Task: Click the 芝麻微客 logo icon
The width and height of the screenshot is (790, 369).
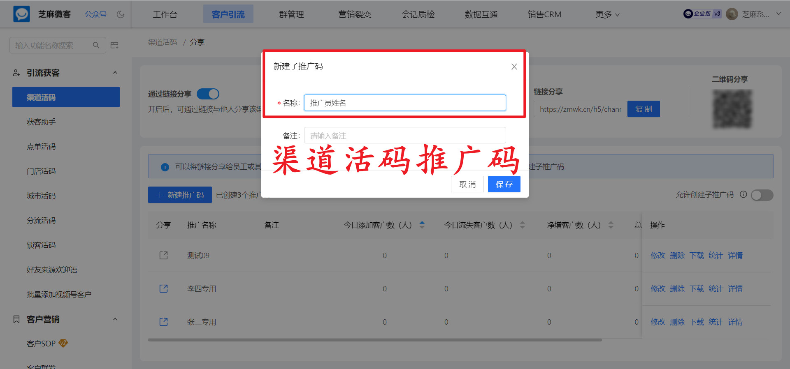Action: coord(21,14)
